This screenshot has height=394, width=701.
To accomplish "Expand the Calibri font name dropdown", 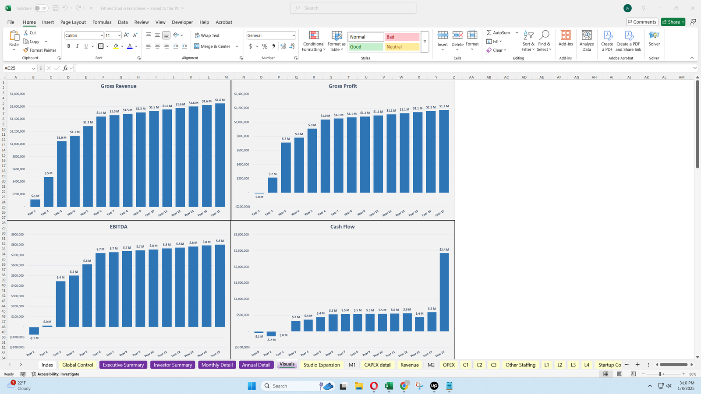I will tap(102, 35).
